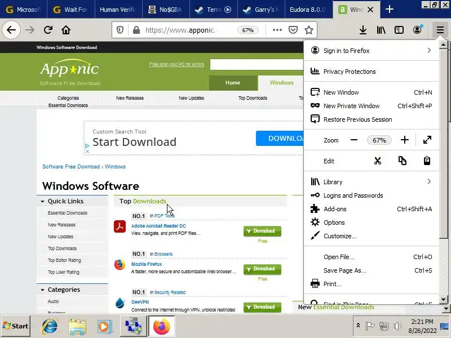The height and width of the screenshot is (338, 451).
Task: Expand the Library submenu
Action: [372, 181]
